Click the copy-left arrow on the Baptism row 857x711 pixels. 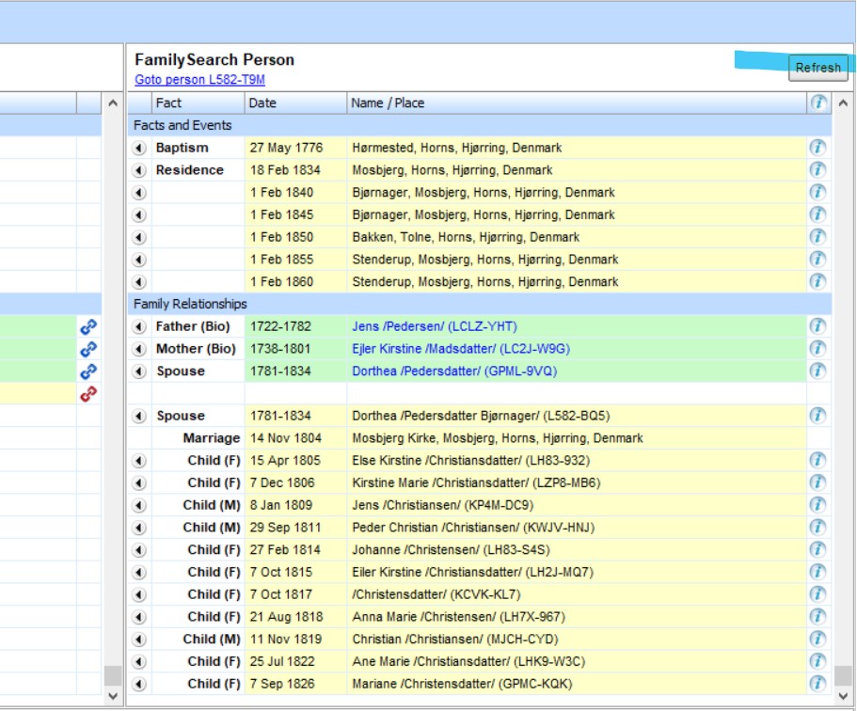[139, 148]
